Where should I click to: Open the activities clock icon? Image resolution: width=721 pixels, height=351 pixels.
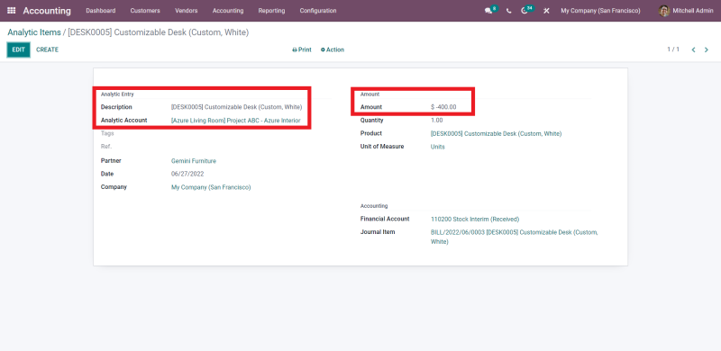pyautogui.click(x=525, y=11)
